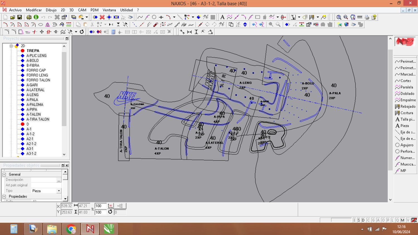Click the Open folder icon
Image resolution: width=418 pixels, height=235 pixels.
pyautogui.click(x=13, y=17)
